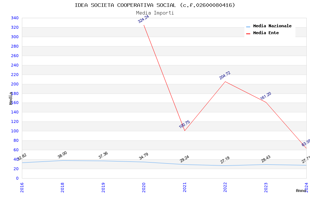Click the 63.59 data label

(306, 143)
